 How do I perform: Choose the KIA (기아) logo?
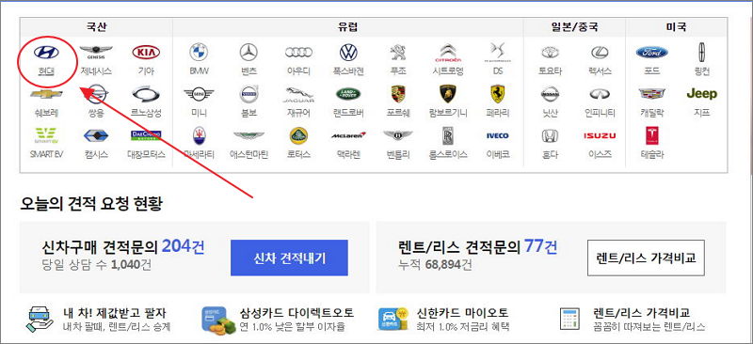[146, 53]
